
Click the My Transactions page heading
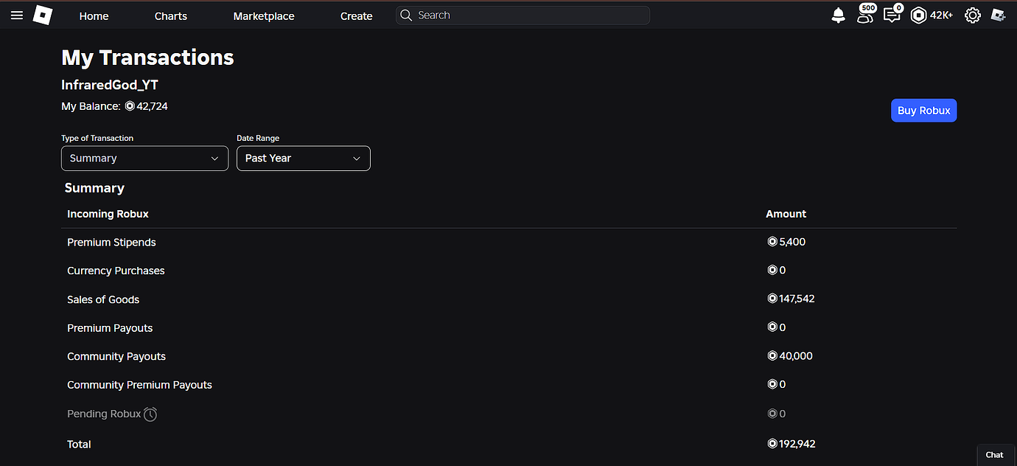147,58
